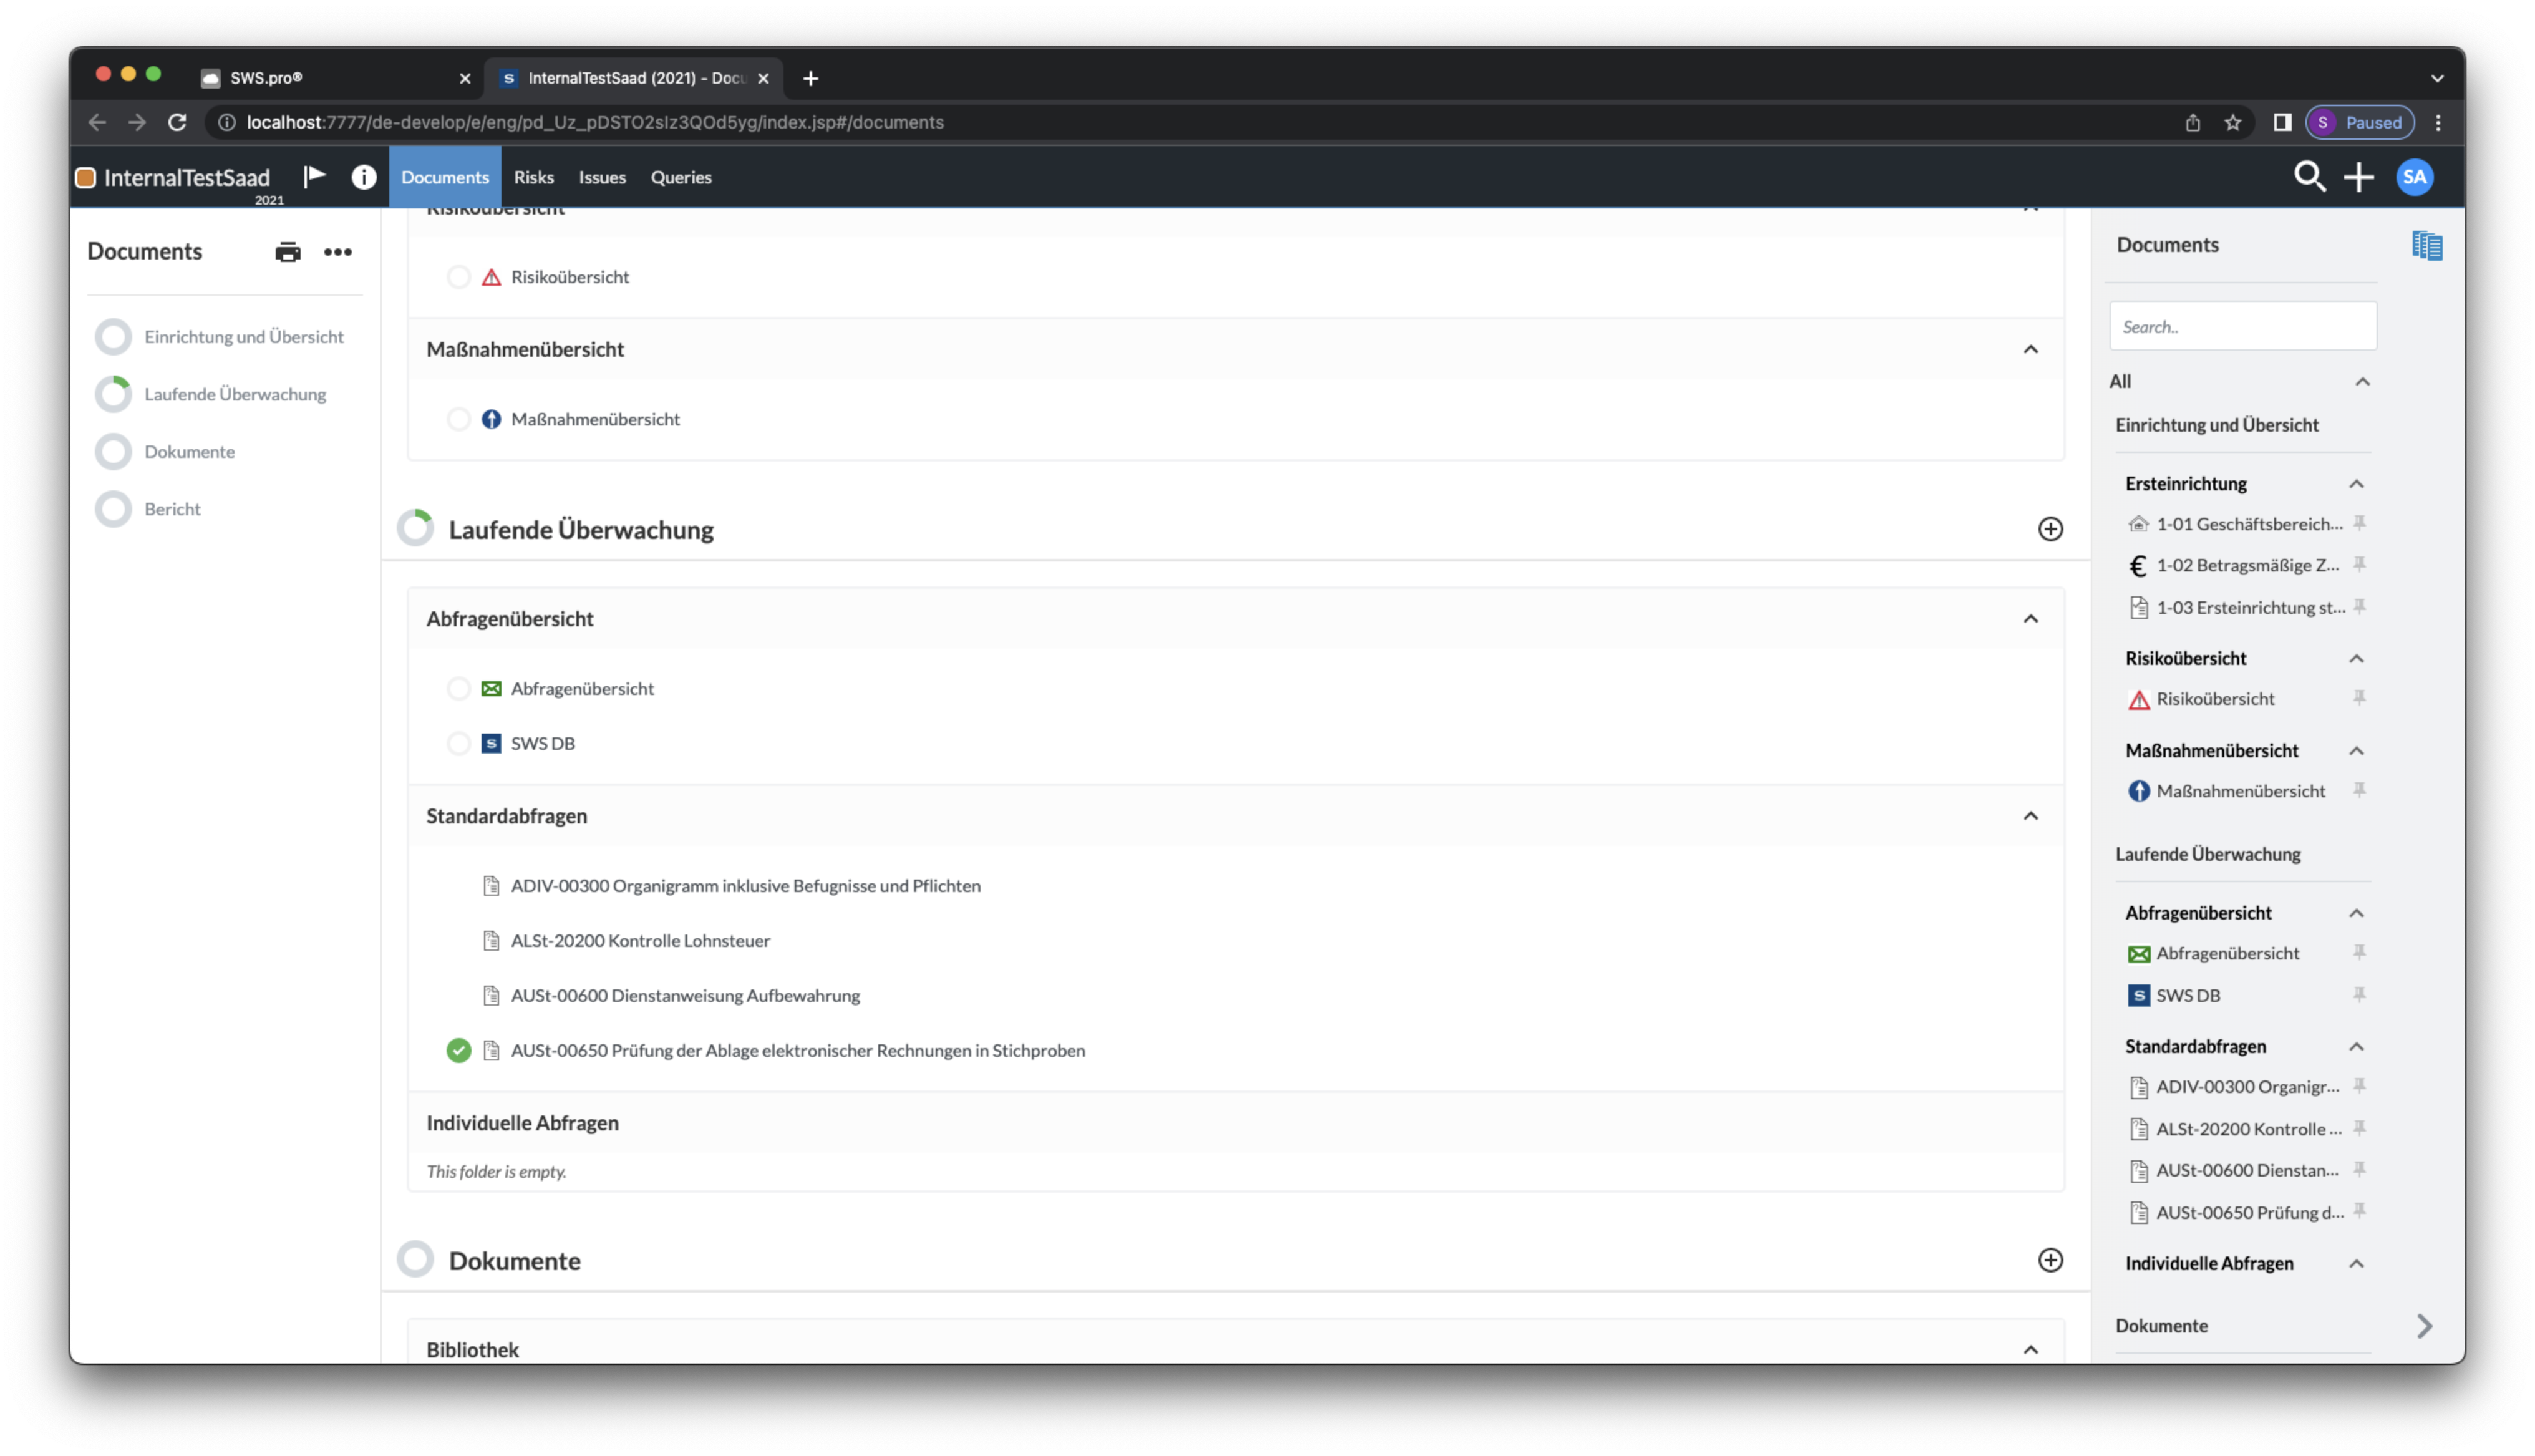Screen dimensions: 2535x1456
Task: Open the info icon next to project name
Action: pos(364,177)
